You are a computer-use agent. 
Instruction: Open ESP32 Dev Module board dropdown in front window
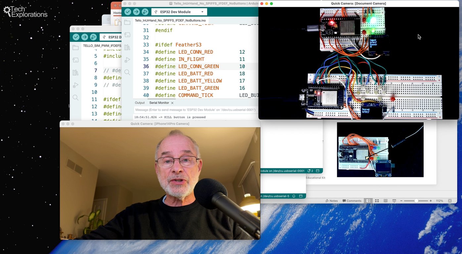pyautogui.click(x=179, y=12)
